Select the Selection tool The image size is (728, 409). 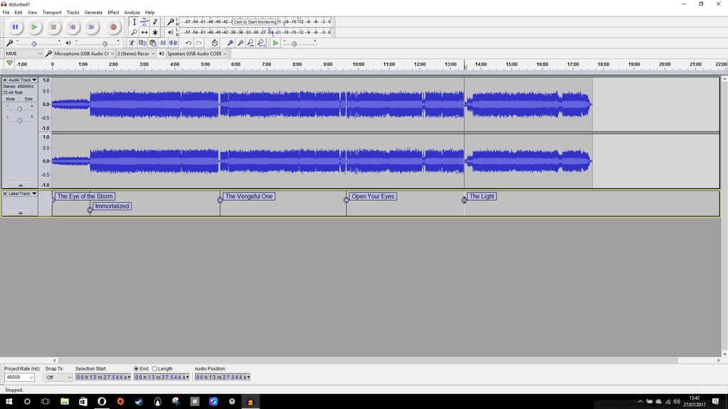click(x=133, y=22)
